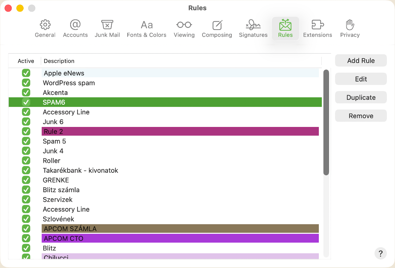The image size is (395, 268).
Task: Uncheck the WordPress spam rule
Action: [x=26, y=83]
